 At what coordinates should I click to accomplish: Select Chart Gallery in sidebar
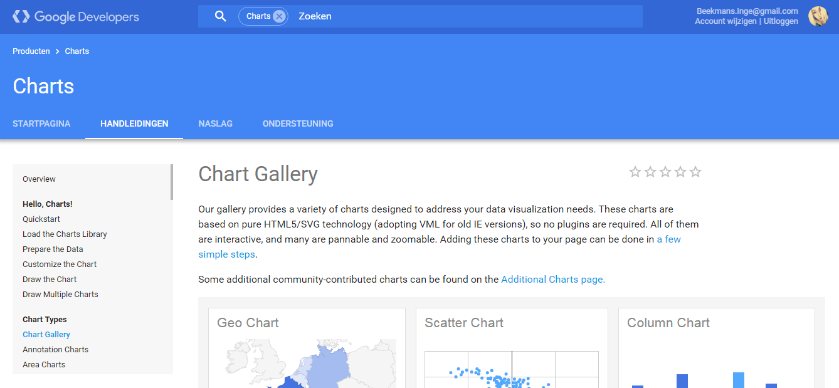(46, 335)
